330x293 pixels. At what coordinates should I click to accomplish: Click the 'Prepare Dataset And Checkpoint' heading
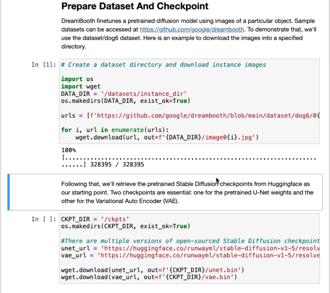click(135, 7)
